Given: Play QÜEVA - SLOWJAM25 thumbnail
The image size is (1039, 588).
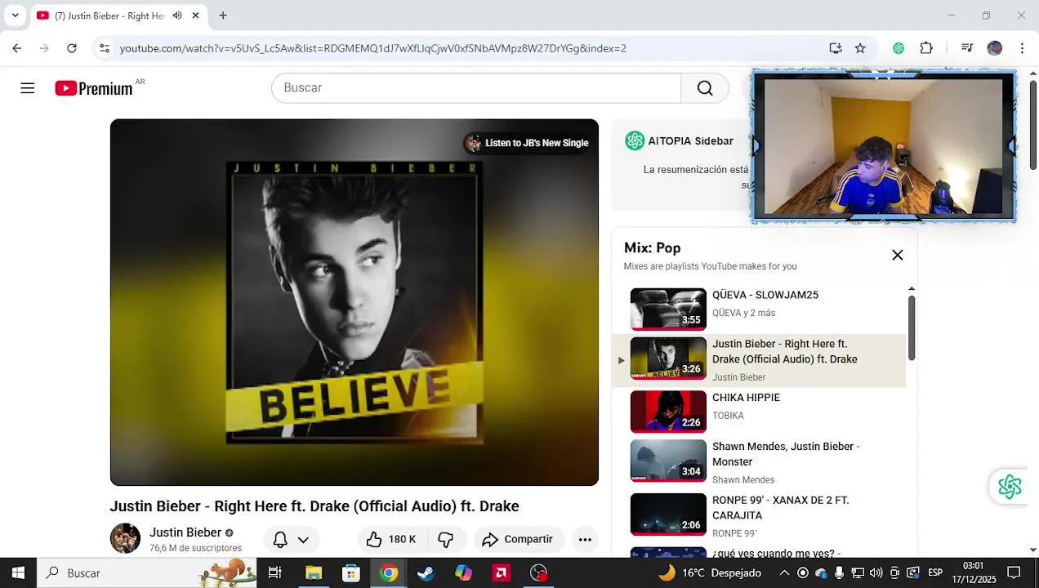Looking at the screenshot, I should (x=668, y=309).
